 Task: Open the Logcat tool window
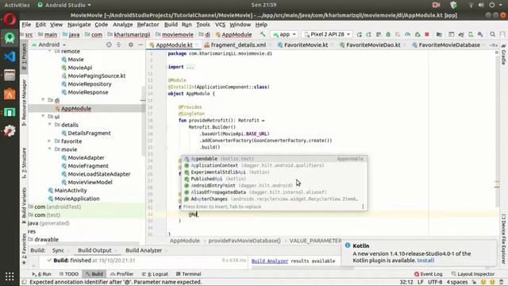156,274
